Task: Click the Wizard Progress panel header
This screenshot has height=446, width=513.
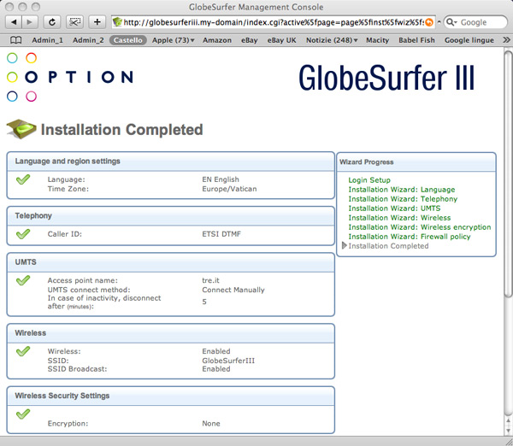Action: coord(416,161)
